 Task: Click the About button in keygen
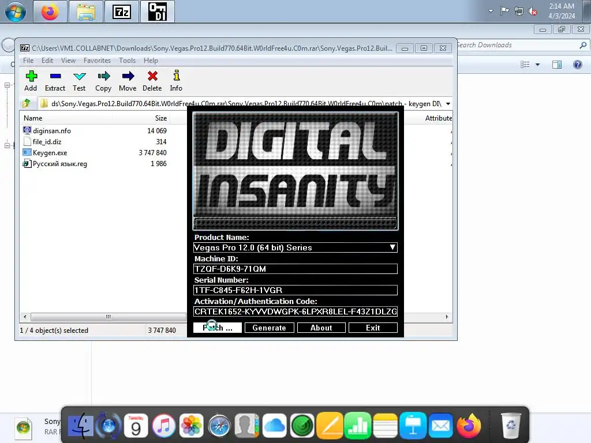321,328
